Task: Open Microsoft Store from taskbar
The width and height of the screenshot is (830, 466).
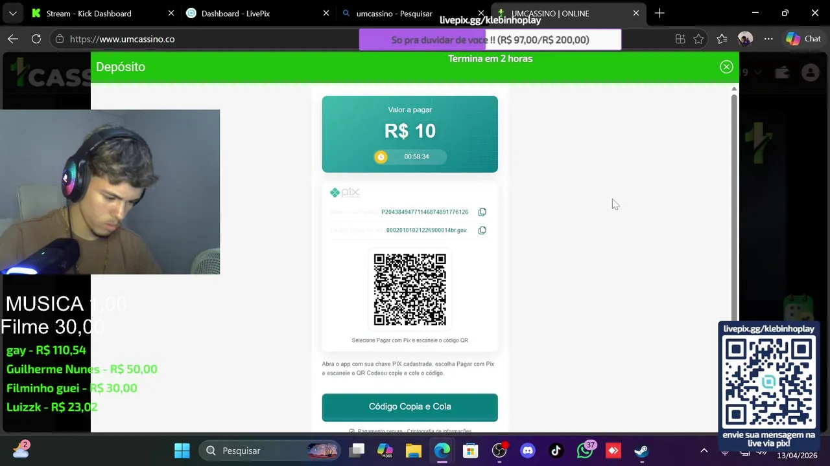Action: pyautogui.click(x=471, y=450)
